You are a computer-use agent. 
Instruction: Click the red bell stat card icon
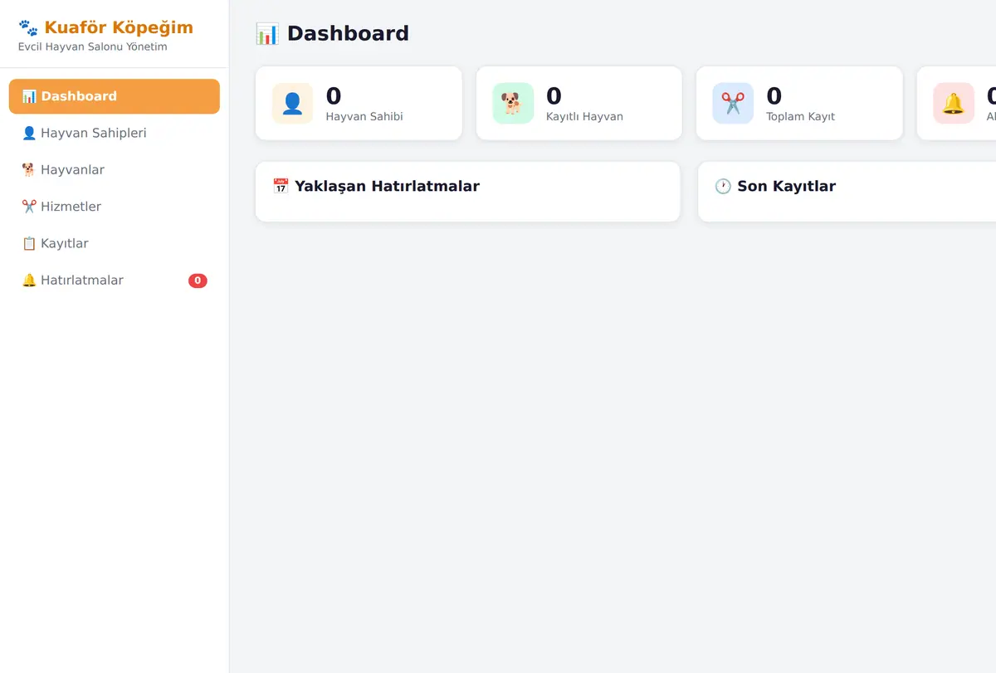[954, 103]
